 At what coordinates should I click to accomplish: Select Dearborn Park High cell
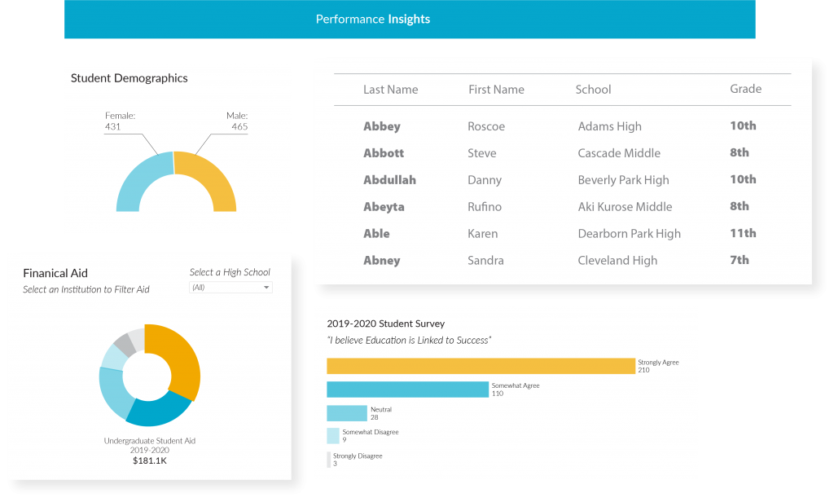(629, 234)
